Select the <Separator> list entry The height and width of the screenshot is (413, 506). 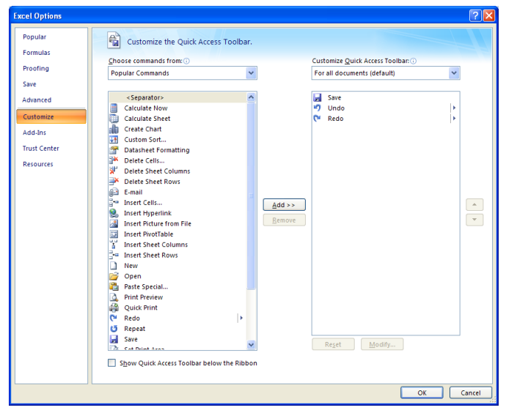(x=177, y=97)
